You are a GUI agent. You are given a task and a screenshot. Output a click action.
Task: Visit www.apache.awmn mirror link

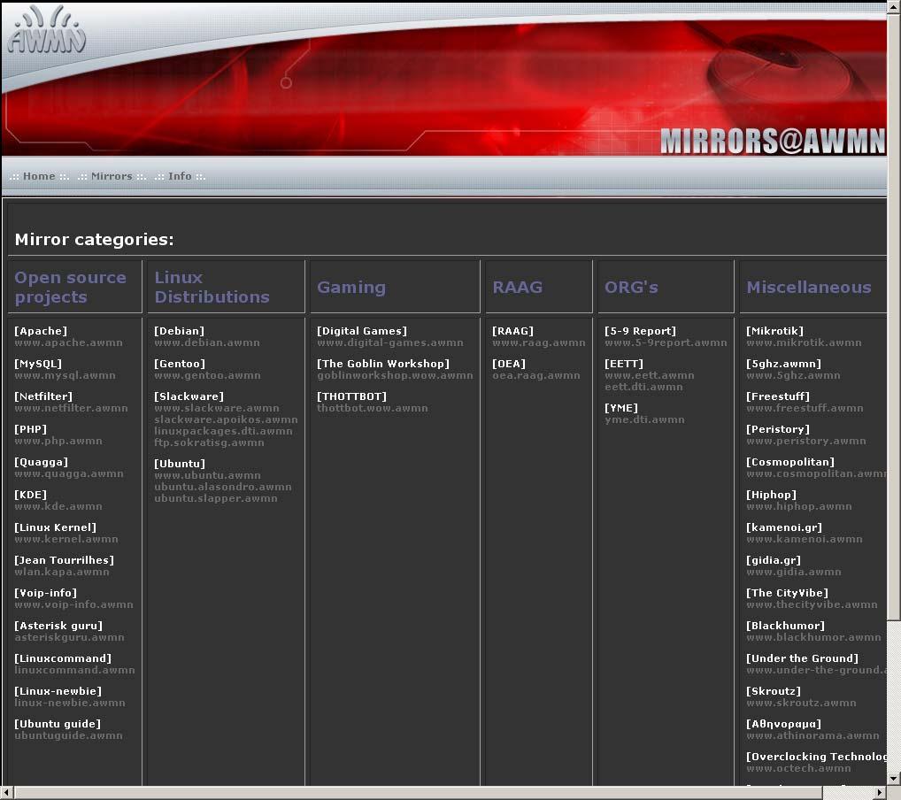pos(68,342)
